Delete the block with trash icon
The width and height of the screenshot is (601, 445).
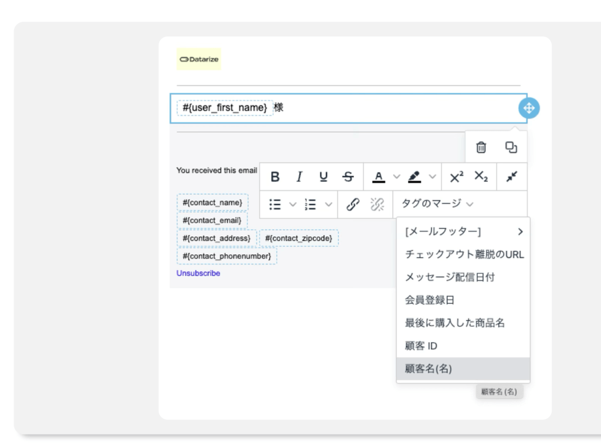point(481,147)
